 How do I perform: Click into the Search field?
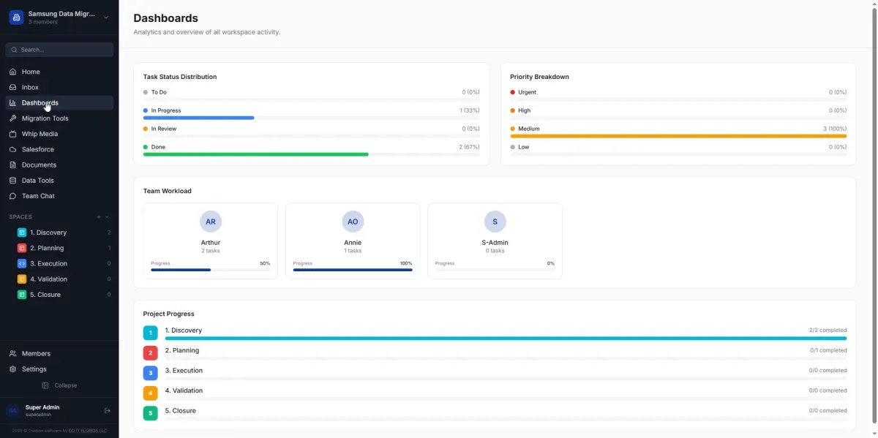(x=63, y=50)
